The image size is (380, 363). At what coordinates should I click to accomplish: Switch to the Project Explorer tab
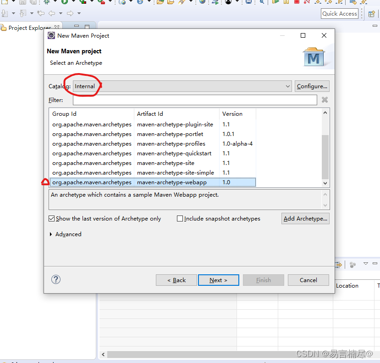pos(30,28)
